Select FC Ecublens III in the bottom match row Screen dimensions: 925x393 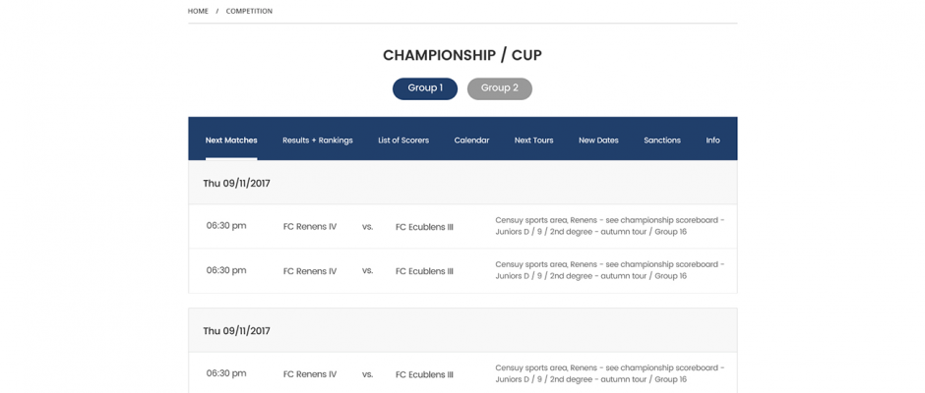424,374
